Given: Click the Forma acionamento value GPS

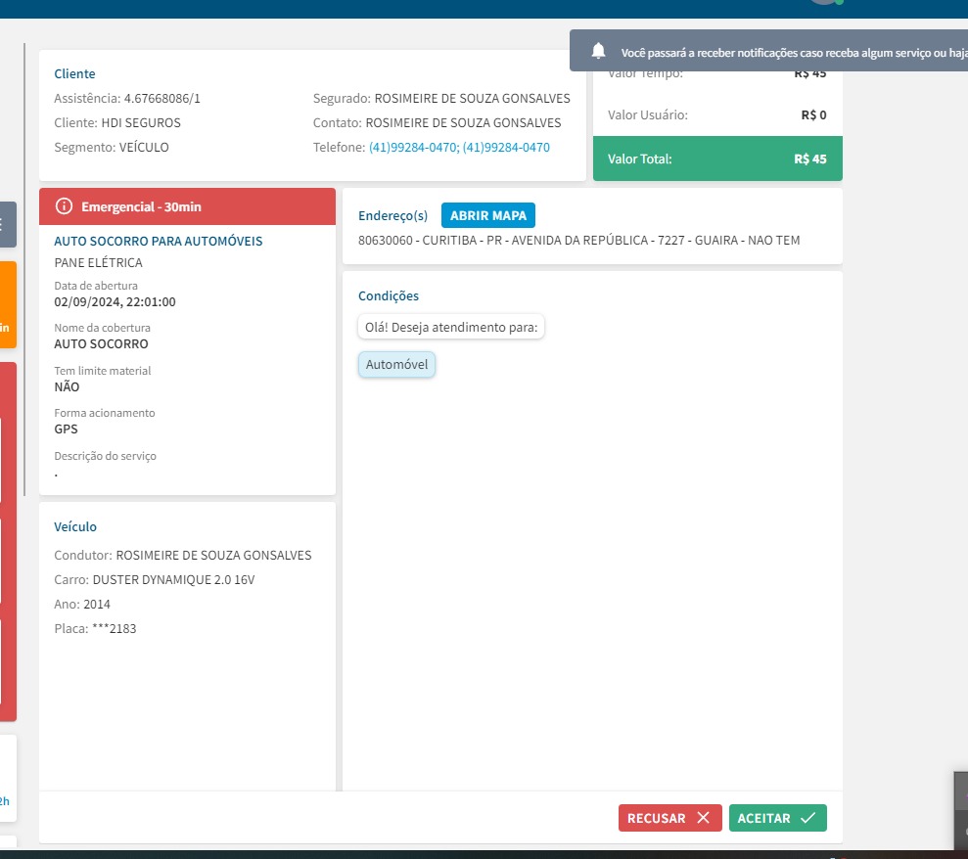Looking at the screenshot, I should tap(66, 429).
